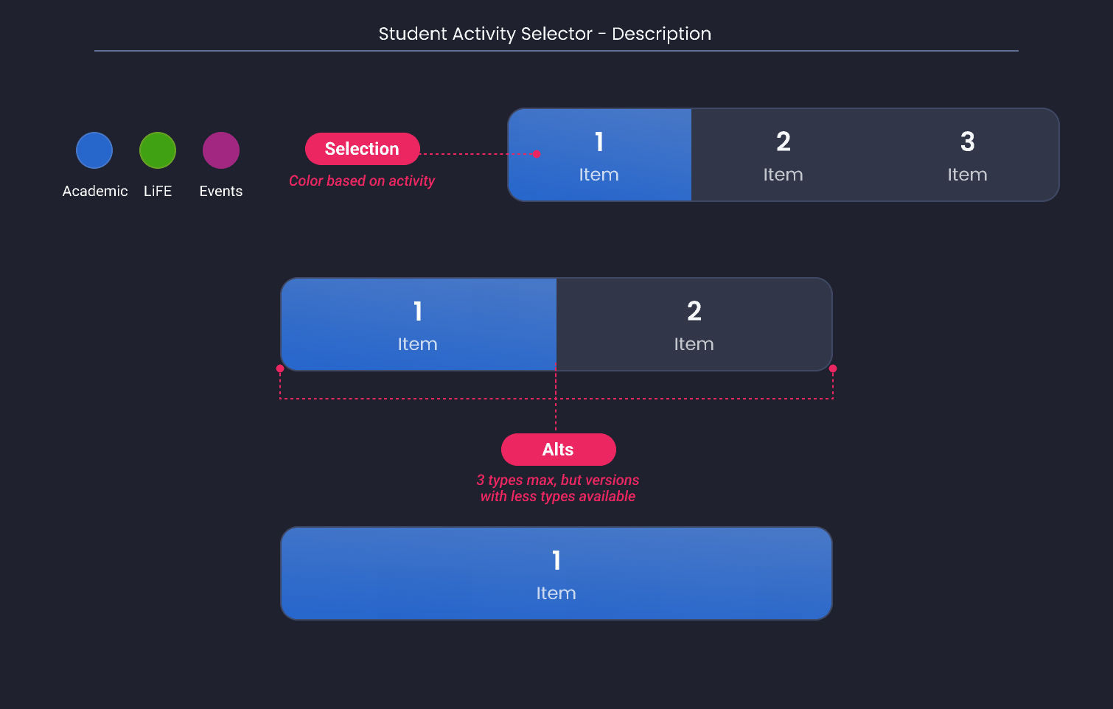The height and width of the screenshot is (709, 1113).
Task: Click the pink connector dot near Item 1
Action: coord(537,155)
